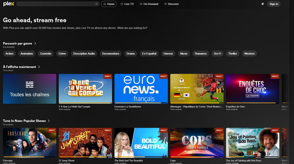Open the cast/device icon beside Sign In
Image resolution: width=294 pixels, height=164 pixels.
[263, 4]
